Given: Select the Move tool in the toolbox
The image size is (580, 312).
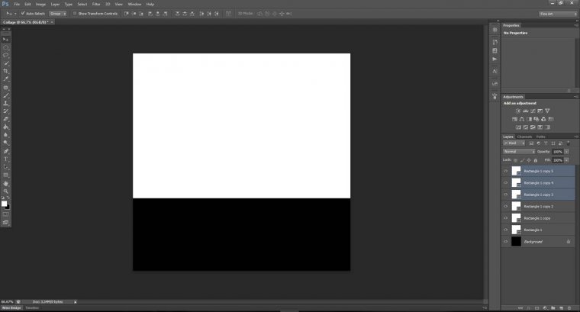Looking at the screenshot, I should point(5,39).
